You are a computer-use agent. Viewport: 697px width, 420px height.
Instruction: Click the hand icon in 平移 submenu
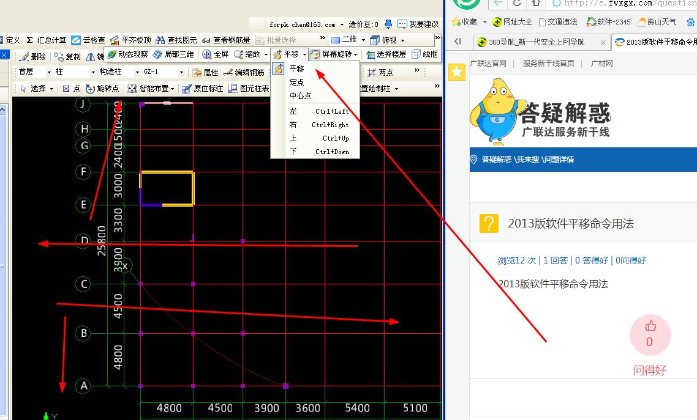coord(278,68)
